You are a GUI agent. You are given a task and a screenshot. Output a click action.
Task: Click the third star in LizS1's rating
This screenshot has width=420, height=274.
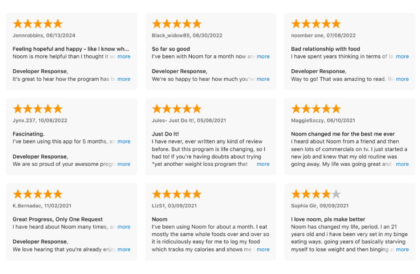tap(177, 194)
